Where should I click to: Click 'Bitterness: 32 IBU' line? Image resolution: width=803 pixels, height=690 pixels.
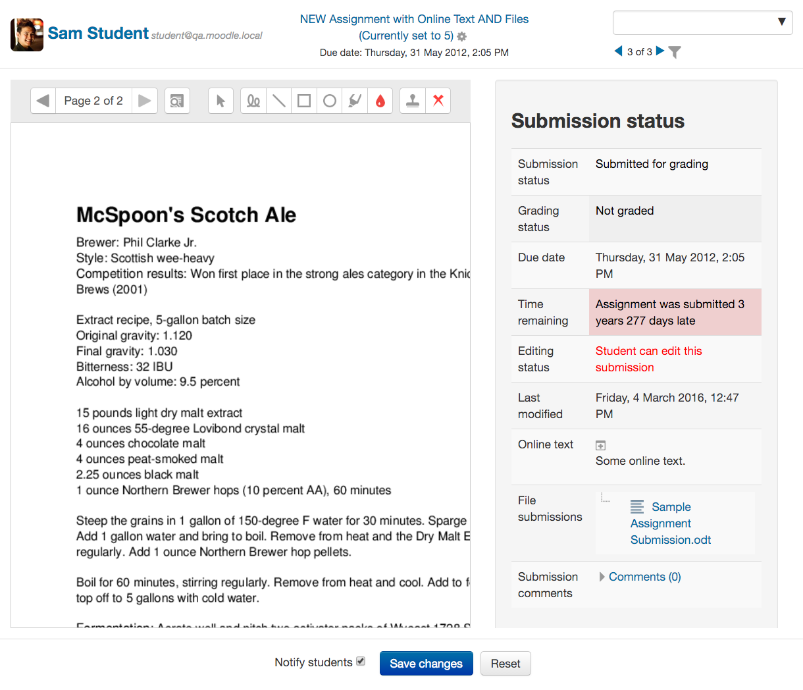pyautogui.click(x=124, y=367)
